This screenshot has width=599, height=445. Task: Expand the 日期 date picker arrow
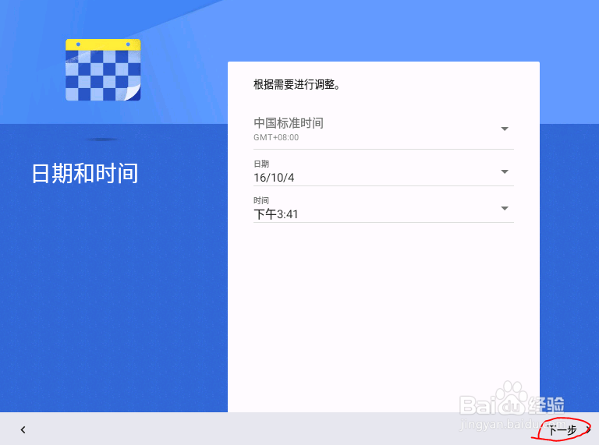[505, 171]
